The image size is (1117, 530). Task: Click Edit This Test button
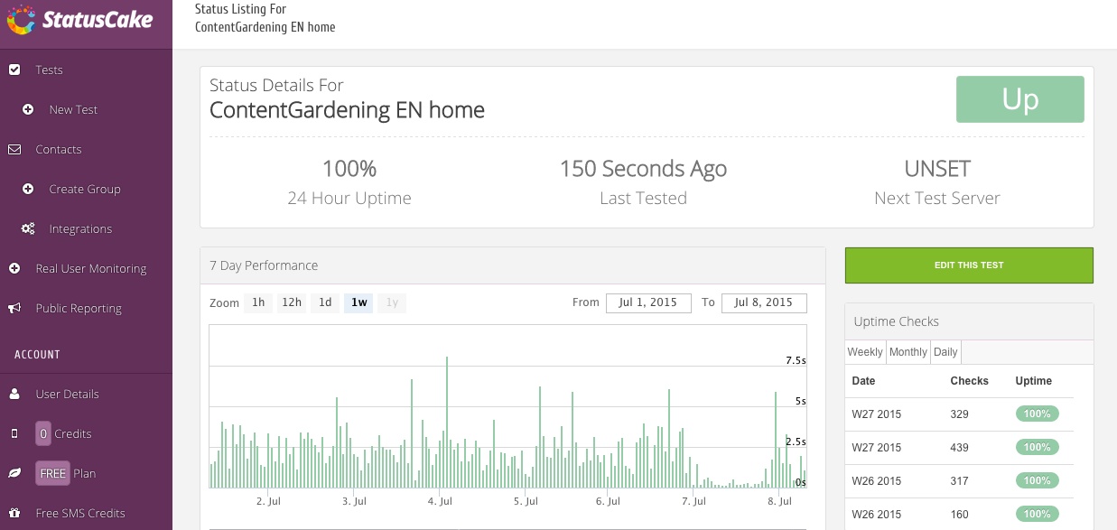(969, 265)
